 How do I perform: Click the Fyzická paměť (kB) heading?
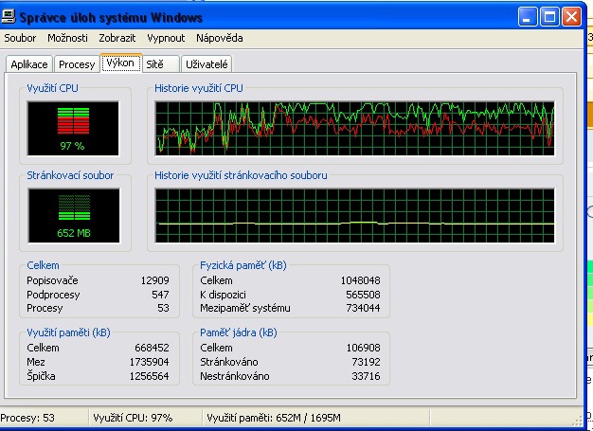click(x=243, y=265)
